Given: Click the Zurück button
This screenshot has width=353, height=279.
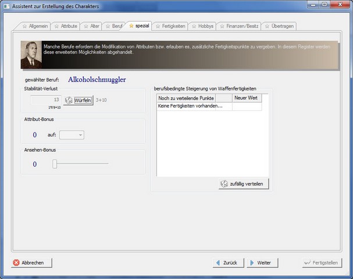Looking at the screenshot, I should point(229,263).
